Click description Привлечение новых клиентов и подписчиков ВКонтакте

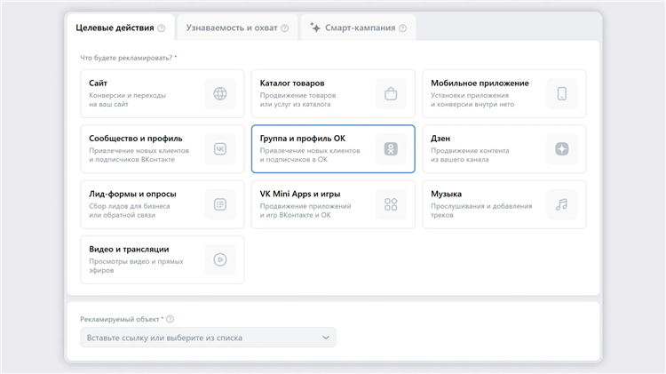(139, 155)
